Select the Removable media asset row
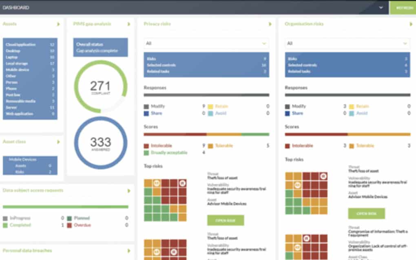Image resolution: width=416 pixels, height=260 pixels. pyautogui.click(x=30, y=101)
